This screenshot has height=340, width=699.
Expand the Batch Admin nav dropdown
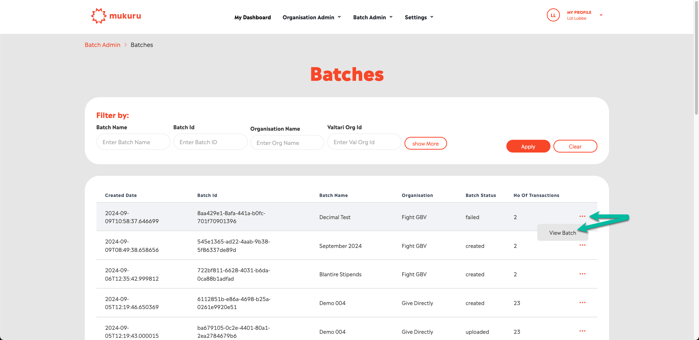[x=373, y=17]
